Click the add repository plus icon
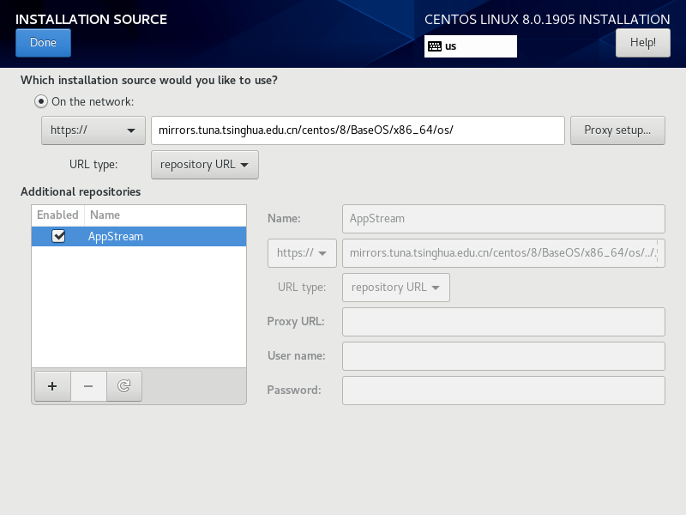Image resolution: width=686 pixels, height=515 pixels. [x=52, y=386]
